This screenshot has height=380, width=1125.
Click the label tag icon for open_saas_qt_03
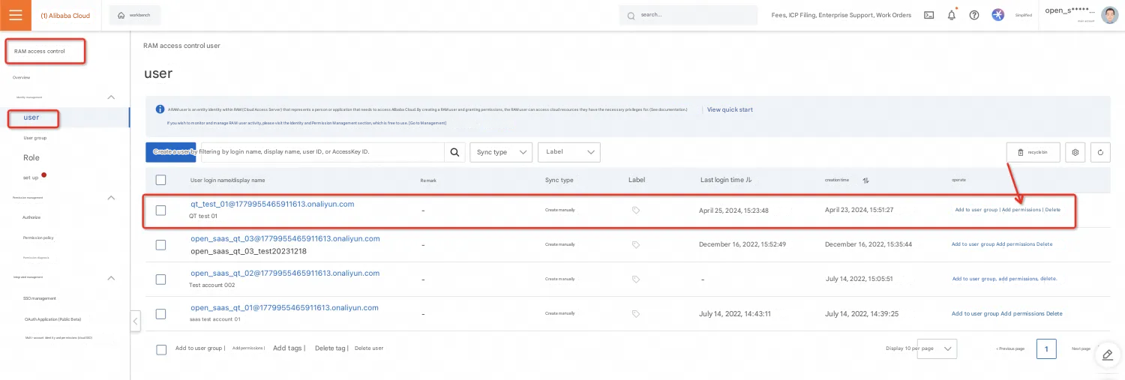636,245
